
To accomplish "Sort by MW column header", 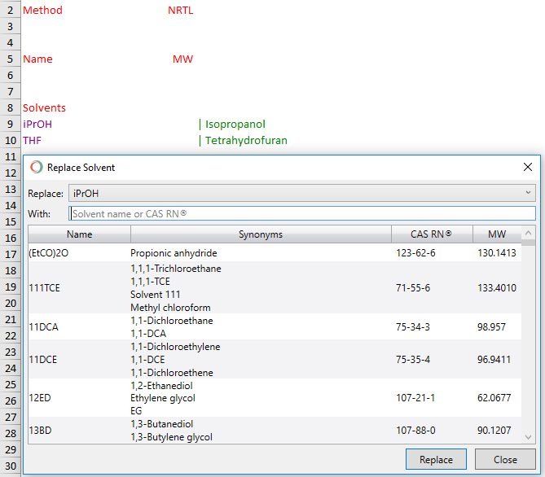I will (x=497, y=234).
